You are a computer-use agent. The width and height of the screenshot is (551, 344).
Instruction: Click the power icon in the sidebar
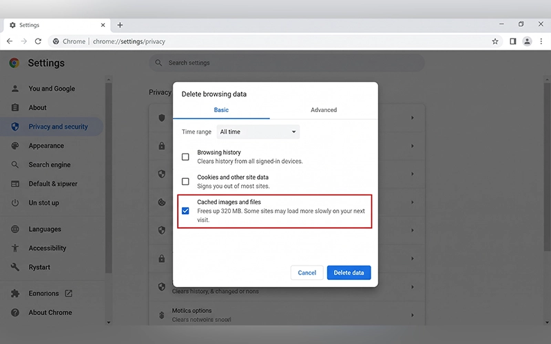coord(14,202)
